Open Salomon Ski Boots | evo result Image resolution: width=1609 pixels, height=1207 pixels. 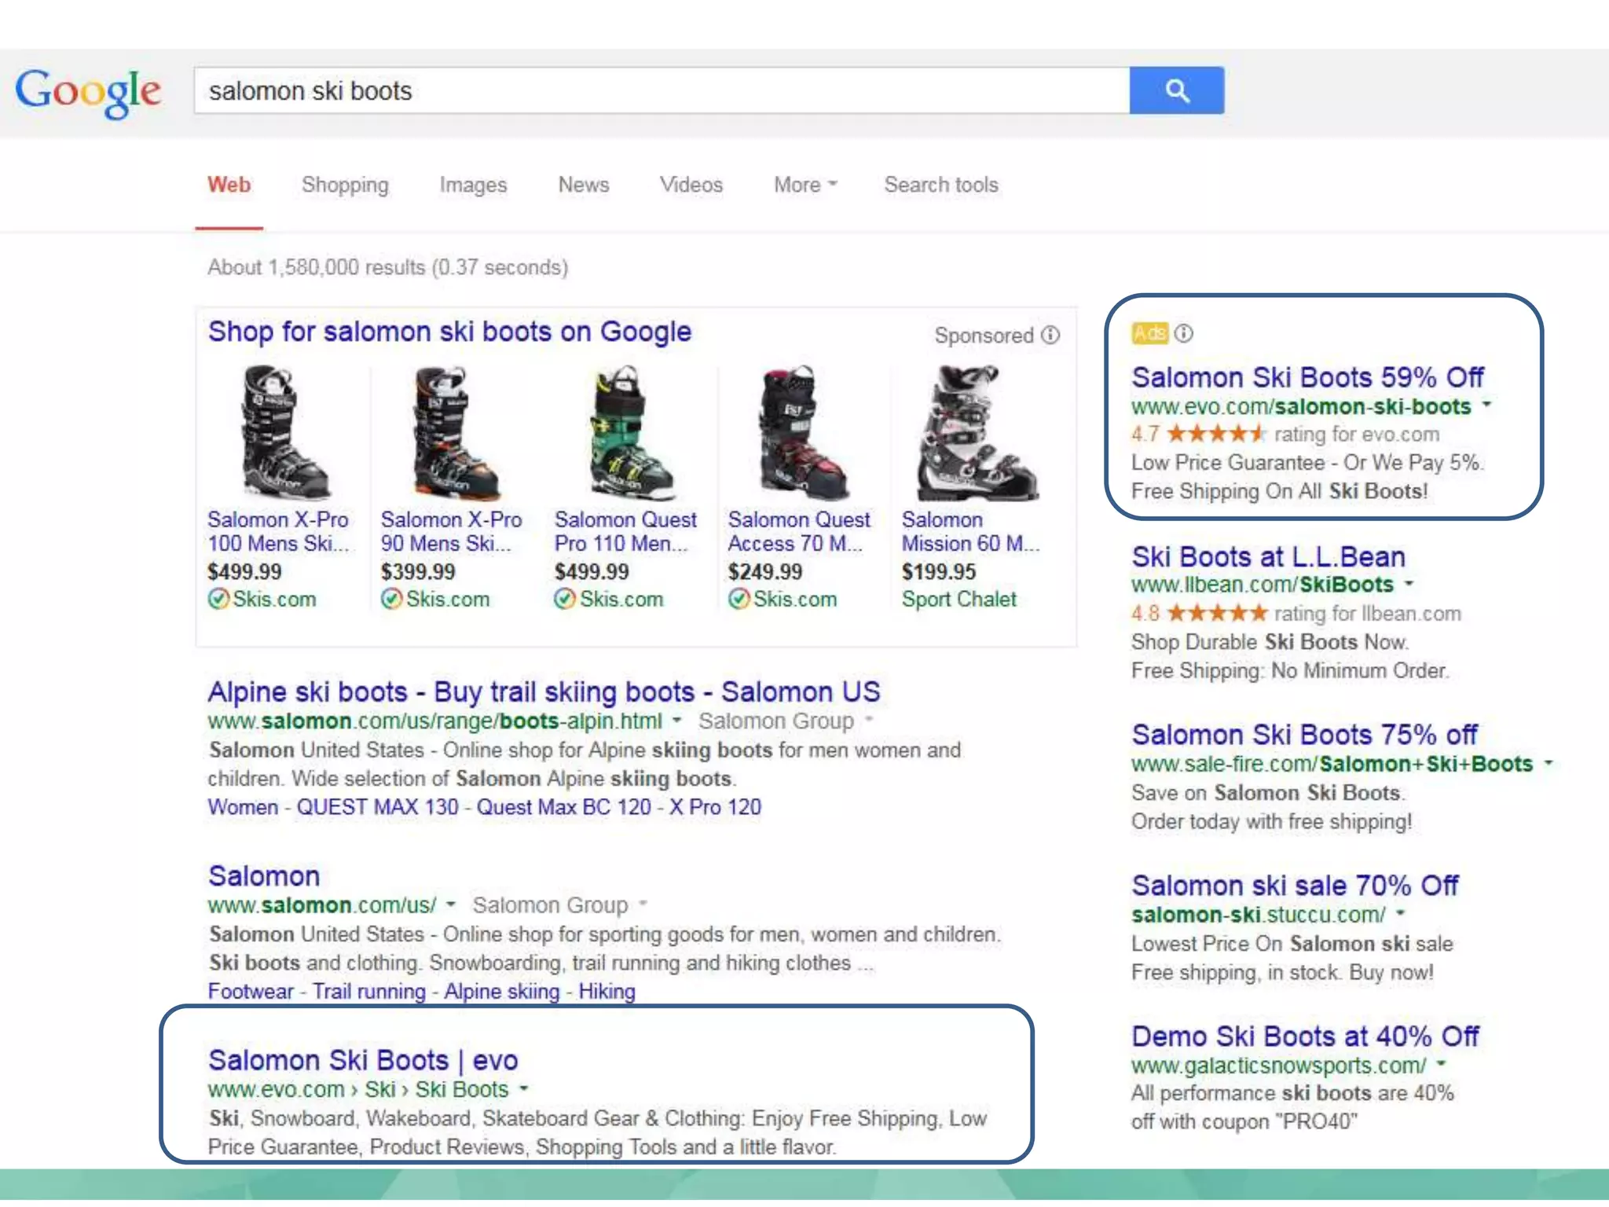coord(363,1060)
